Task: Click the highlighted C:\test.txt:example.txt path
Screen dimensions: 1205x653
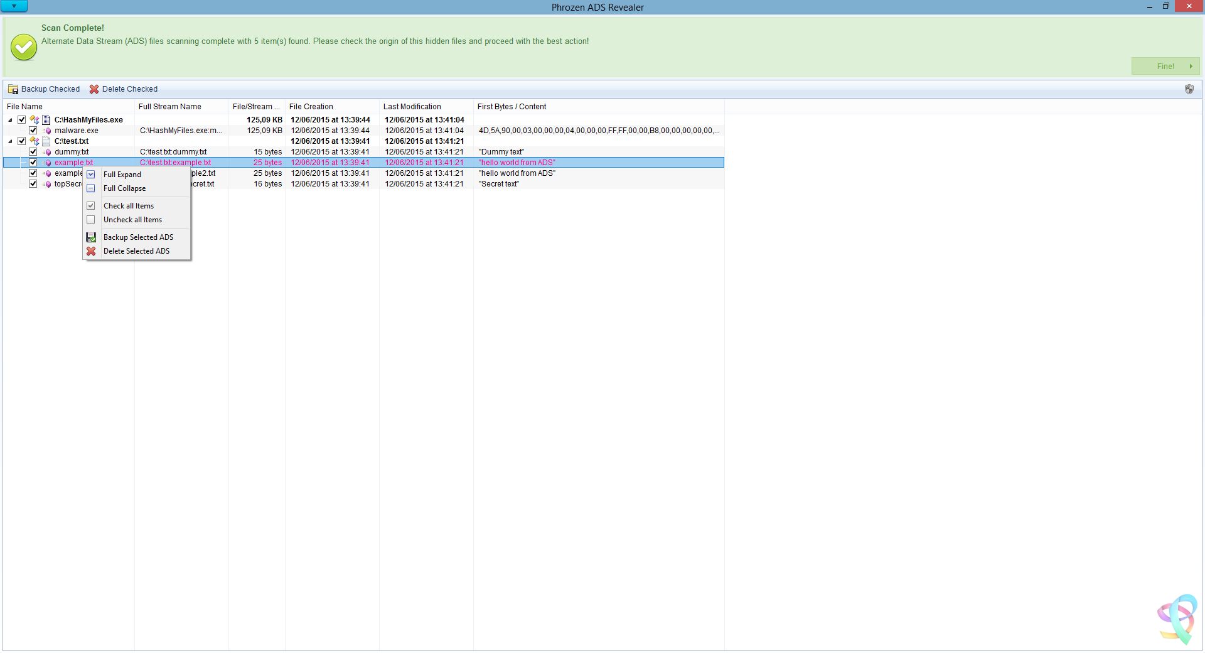Action: tap(176, 163)
